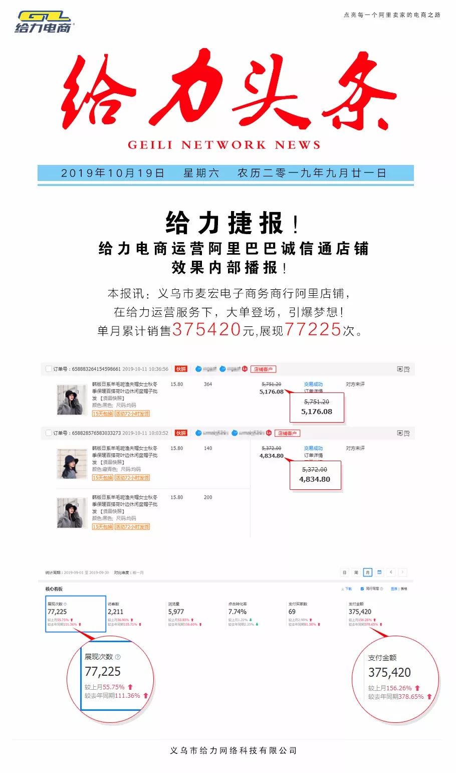Open the product thumbnail with quantity 364

click(x=70, y=400)
